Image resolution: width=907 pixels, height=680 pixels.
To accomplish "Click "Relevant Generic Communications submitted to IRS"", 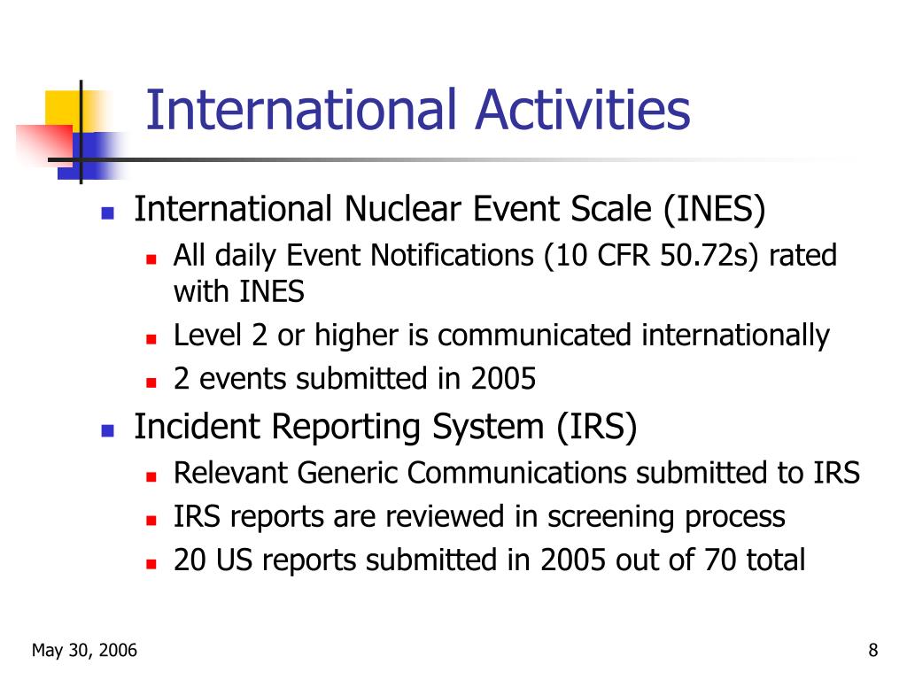I will pyautogui.click(x=516, y=473).
